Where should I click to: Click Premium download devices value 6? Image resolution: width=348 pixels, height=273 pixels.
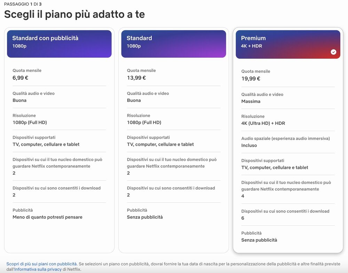pyautogui.click(x=243, y=218)
